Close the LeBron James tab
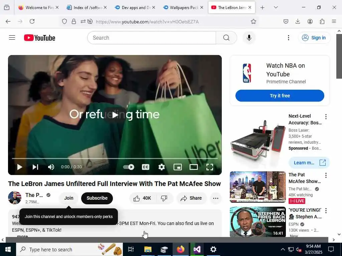The image size is (342, 256). [x=250, y=7]
